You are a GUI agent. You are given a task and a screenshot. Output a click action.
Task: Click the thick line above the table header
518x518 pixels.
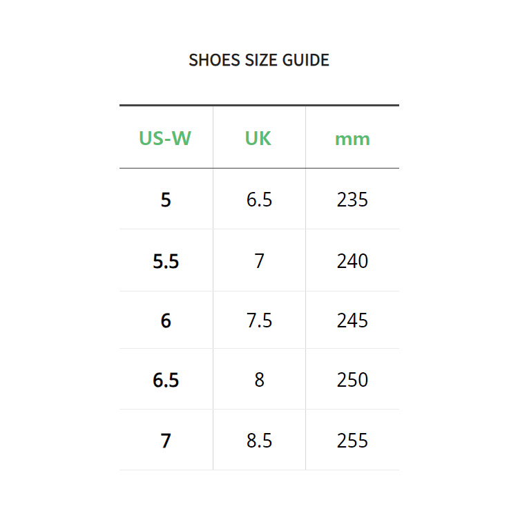coord(259,106)
